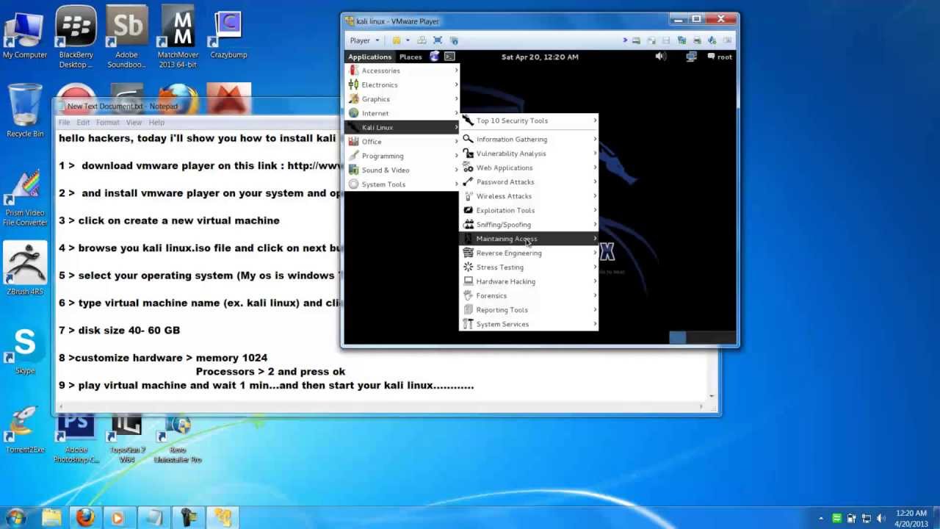This screenshot has width=940, height=529.
Task: Open the root user menu in Kali
Action: (720, 57)
